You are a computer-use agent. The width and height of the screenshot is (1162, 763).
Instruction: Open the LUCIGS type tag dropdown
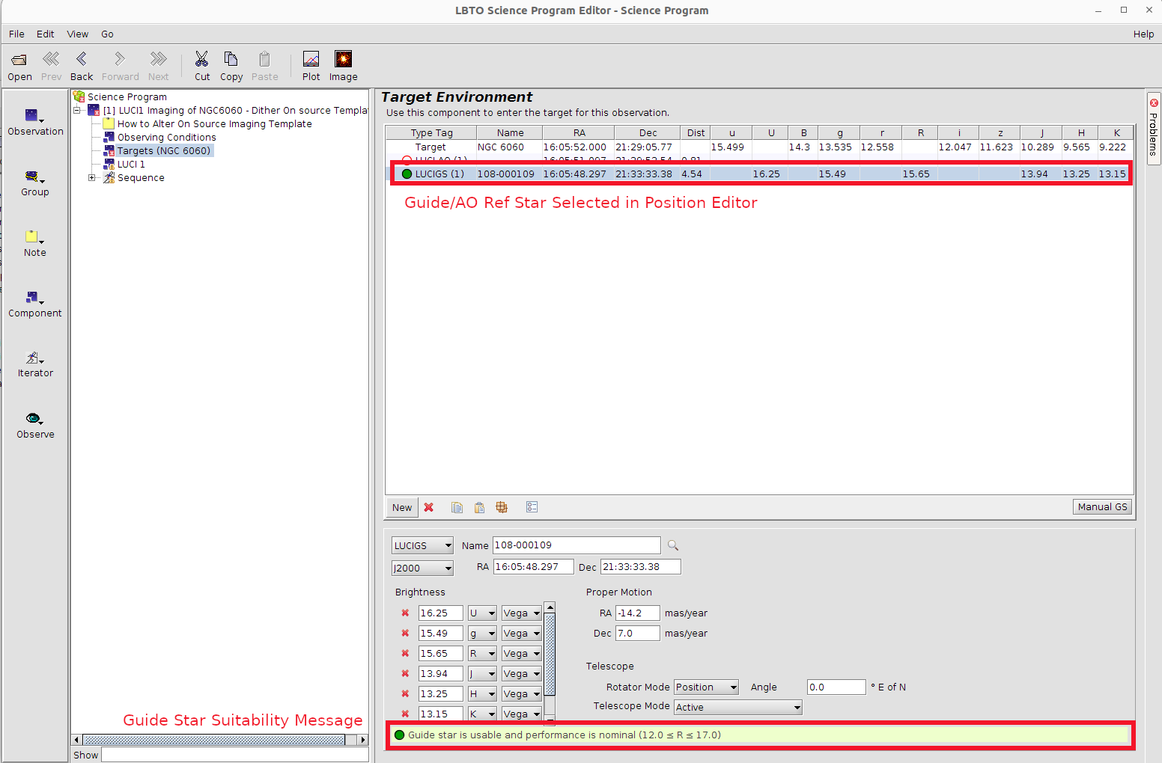click(x=422, y=546)
